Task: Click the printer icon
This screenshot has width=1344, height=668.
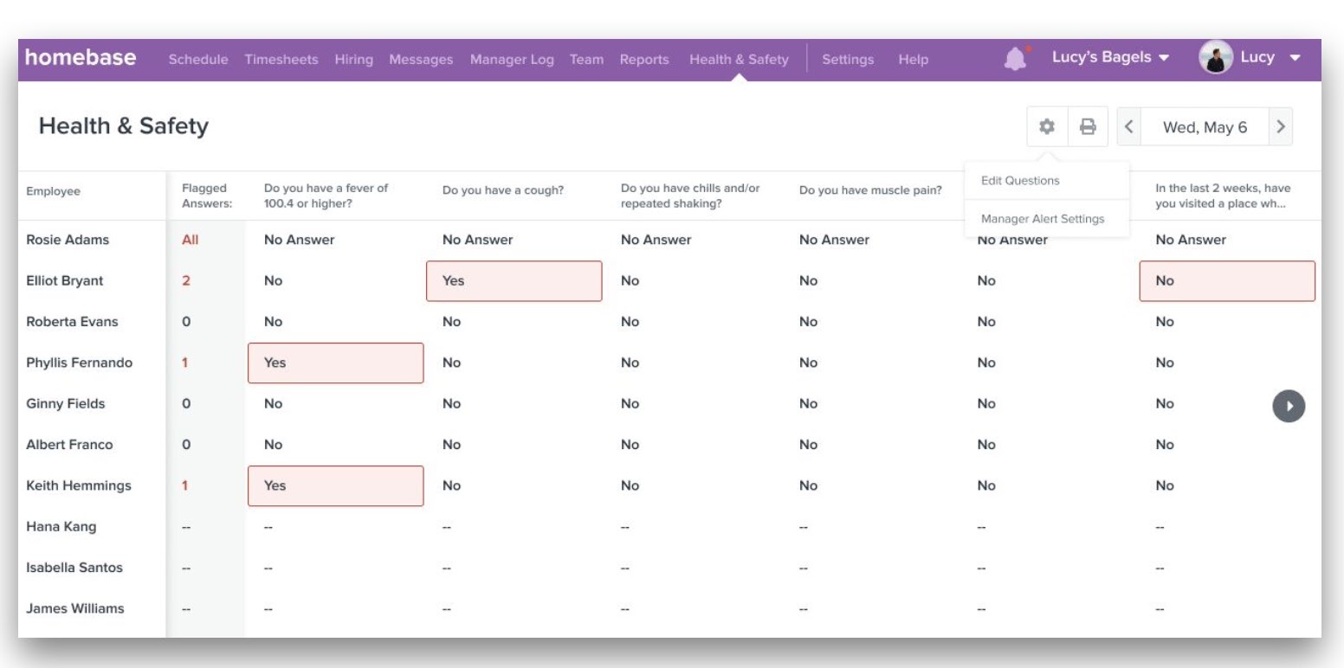Action: pos(1088,127)
